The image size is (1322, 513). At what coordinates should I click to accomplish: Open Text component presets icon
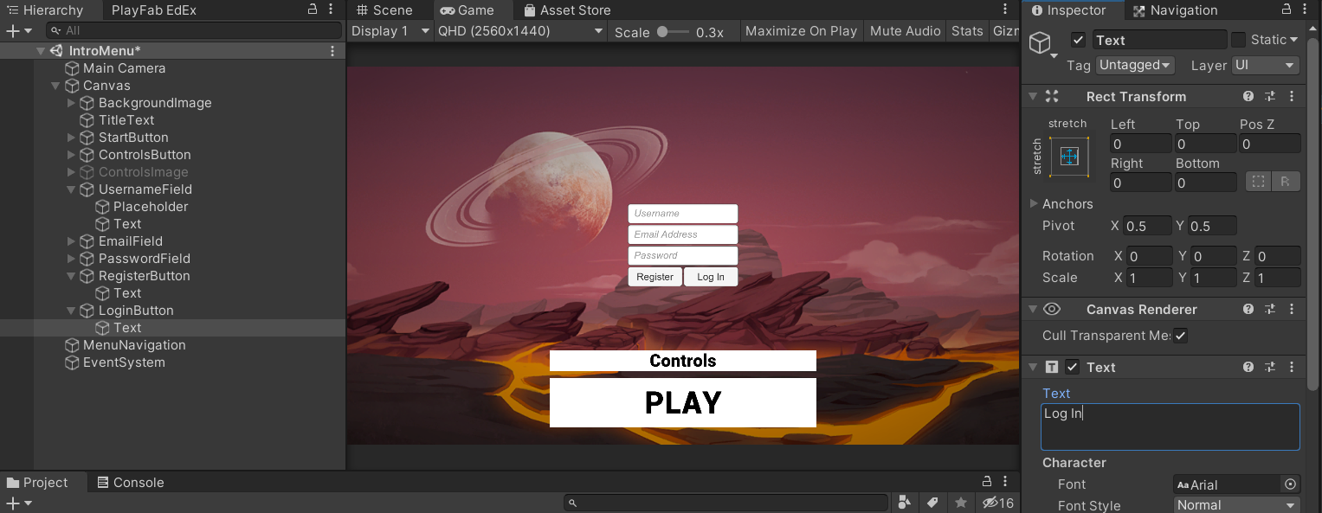pos(1270,368)
